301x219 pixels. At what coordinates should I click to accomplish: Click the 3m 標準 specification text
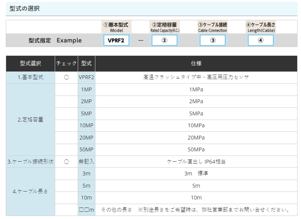point(196,174)
